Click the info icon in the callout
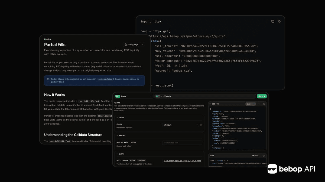 [48, 79]
